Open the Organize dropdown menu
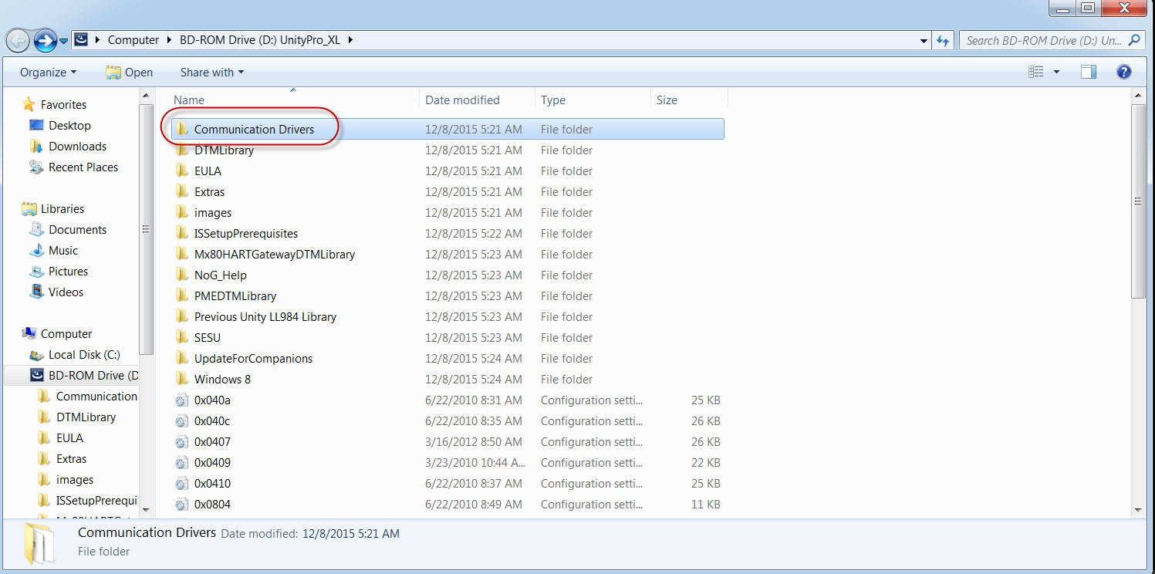1155x574 pixels. click(49, 72)
